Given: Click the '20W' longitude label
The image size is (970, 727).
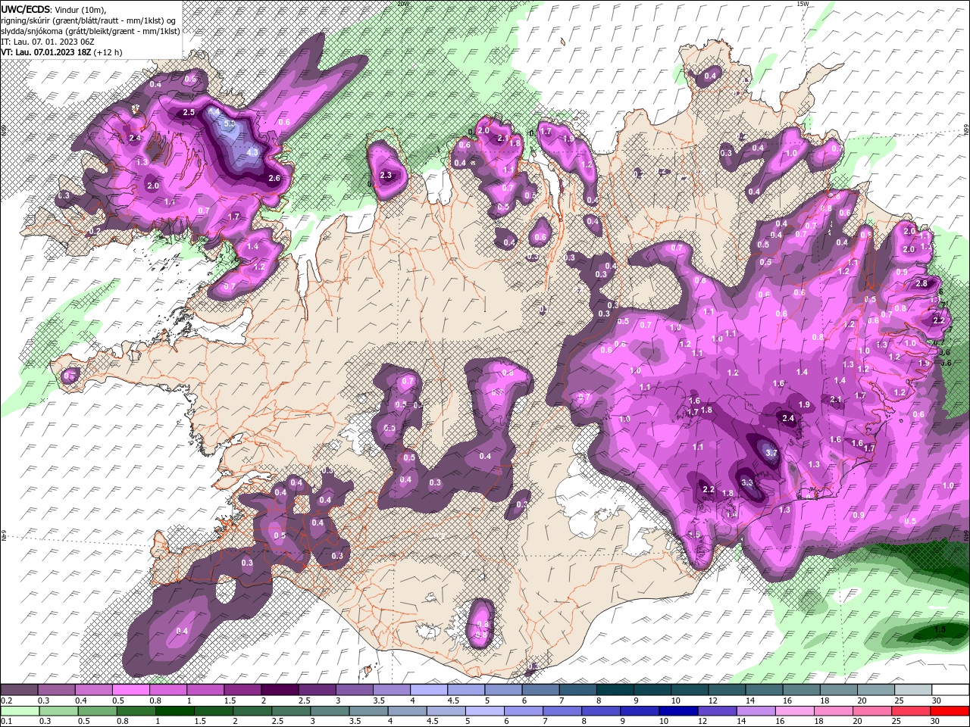Looking at the screenshot, I should [x=402, y=4].
